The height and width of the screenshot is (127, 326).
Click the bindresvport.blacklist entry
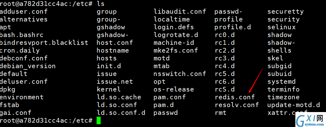pos(44,43)
